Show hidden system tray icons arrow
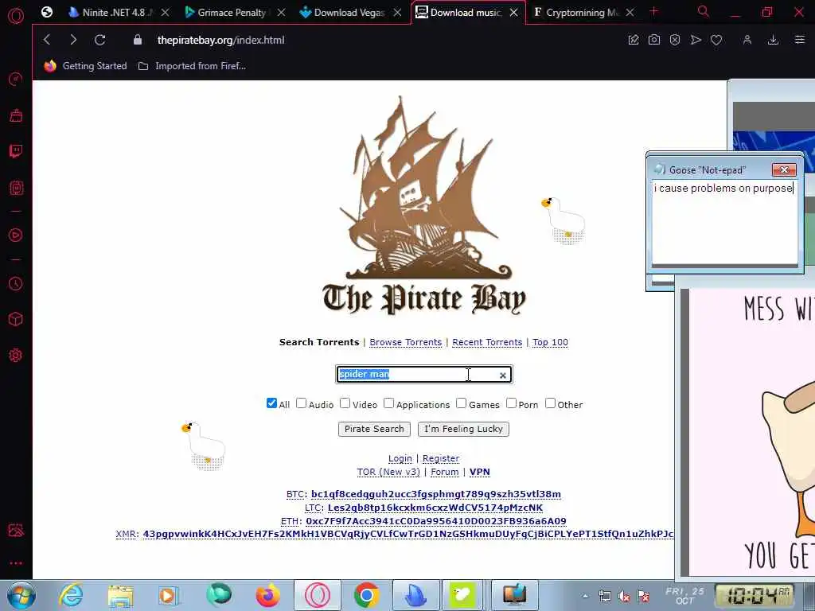This screenshot has height=611, width=815. pos(585,596)
